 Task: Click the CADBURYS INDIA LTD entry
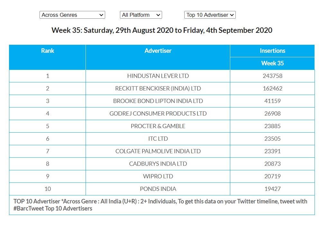[158, 164]
